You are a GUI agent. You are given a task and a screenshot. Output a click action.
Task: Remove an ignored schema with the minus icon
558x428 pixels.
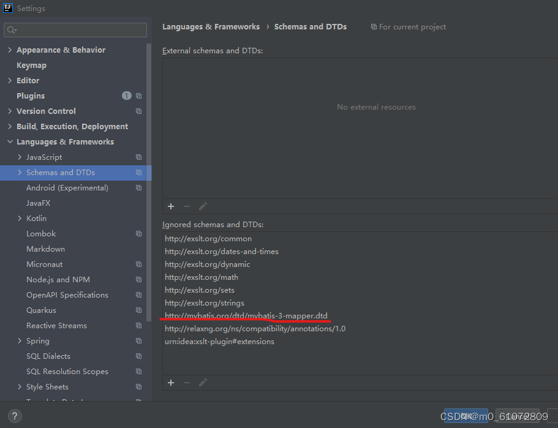[x=186, y=383]
